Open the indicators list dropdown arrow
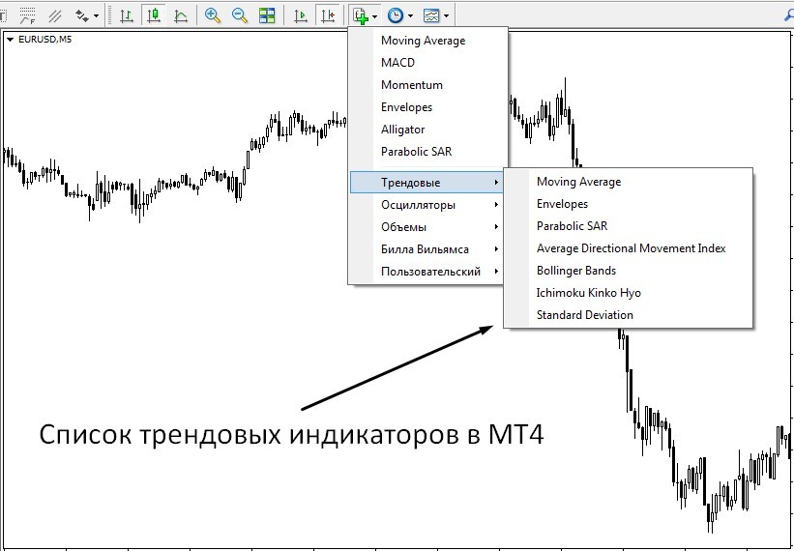The height and width of the screenshot is (551, 794). tap(374, 16)
